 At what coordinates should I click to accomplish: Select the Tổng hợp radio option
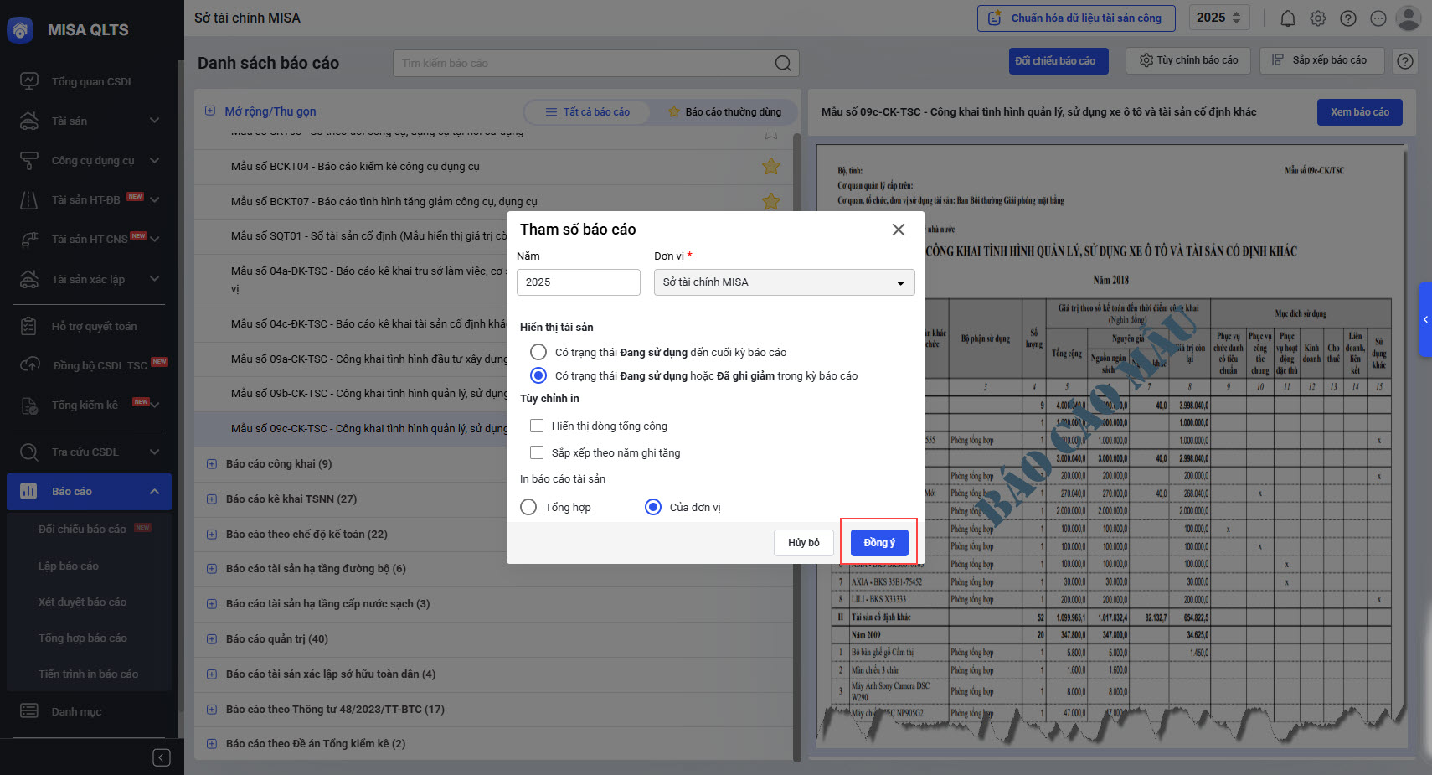pos(528,507)
